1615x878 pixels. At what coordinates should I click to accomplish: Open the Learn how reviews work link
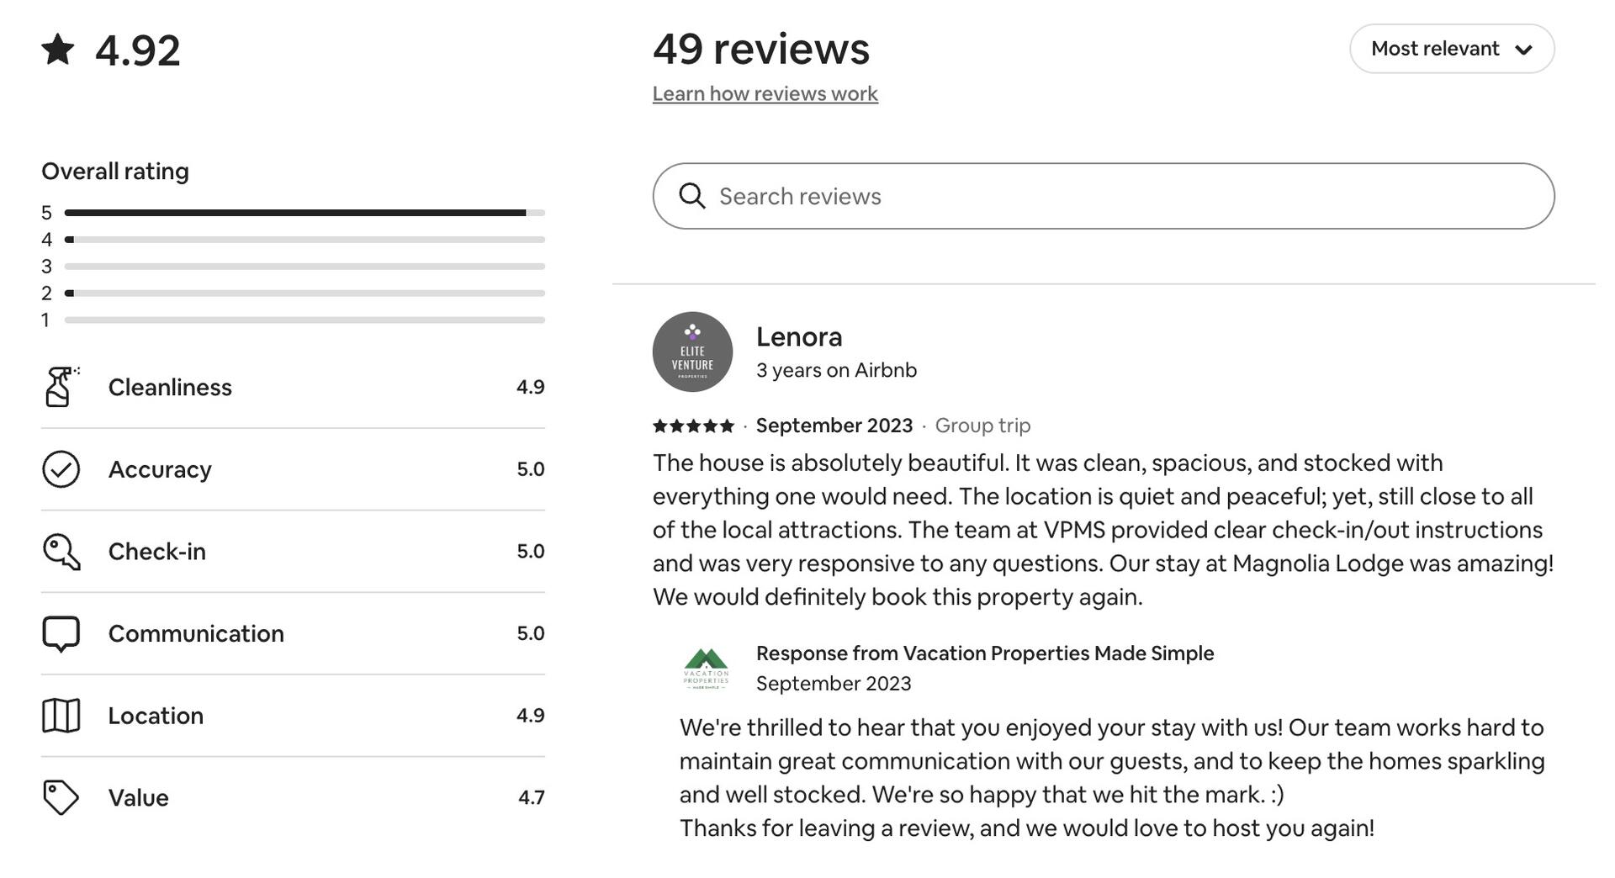765,93
